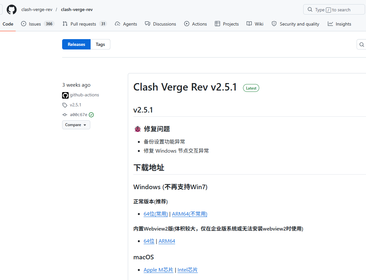
Task: Expand the Compare dropdown
Action: 76,125
